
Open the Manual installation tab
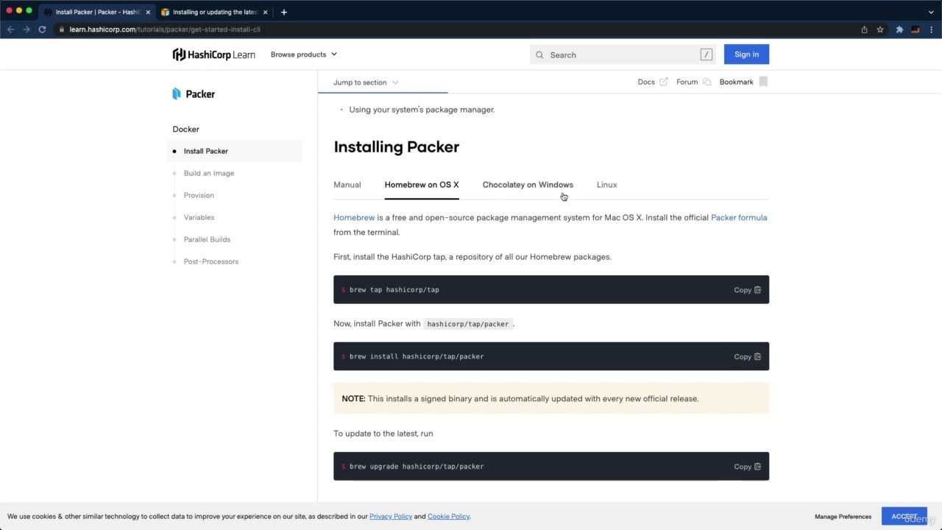tap(347, 185)
